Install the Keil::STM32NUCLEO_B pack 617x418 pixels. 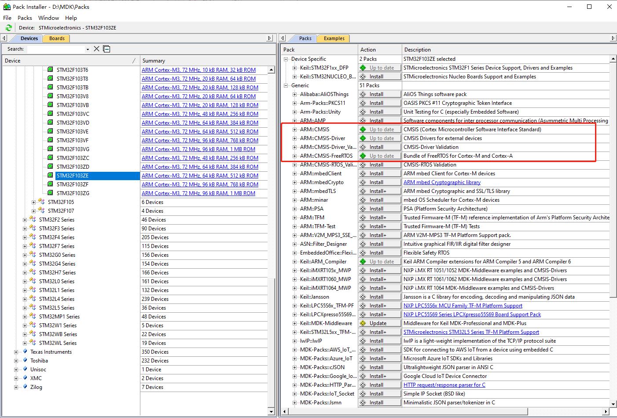click(x=379, y=77)
